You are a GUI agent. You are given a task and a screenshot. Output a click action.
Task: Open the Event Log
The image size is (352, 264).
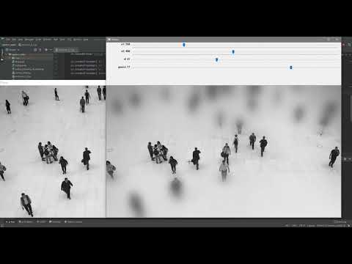(x=340, y=221)
